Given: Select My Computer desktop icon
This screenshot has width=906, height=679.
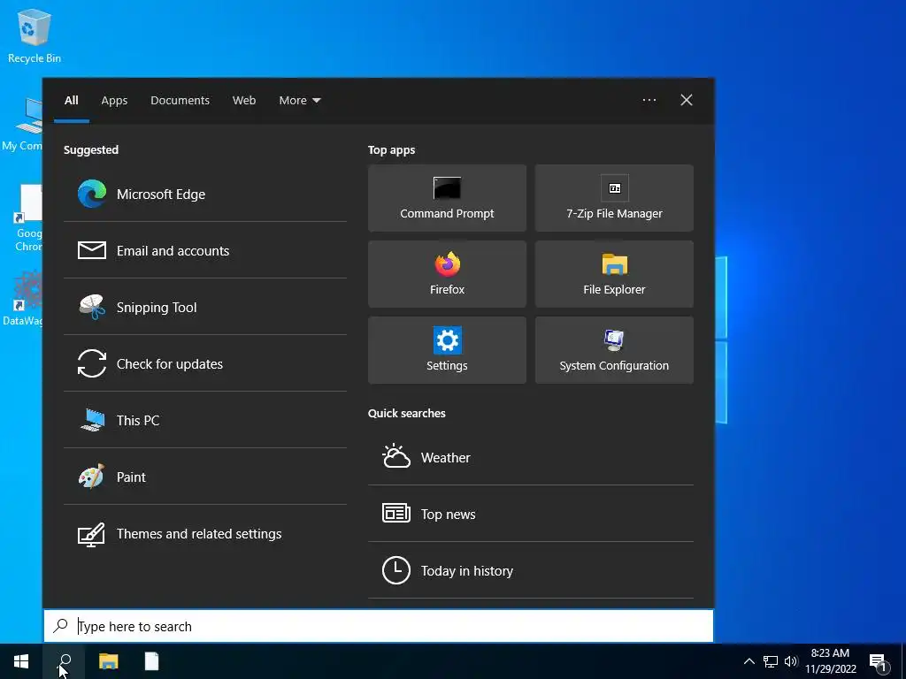Looking at the screenshot, I should (23, 124).
